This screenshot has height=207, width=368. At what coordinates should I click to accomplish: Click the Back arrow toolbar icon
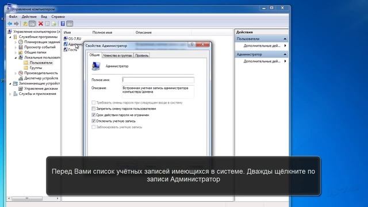tap(10, 24)
